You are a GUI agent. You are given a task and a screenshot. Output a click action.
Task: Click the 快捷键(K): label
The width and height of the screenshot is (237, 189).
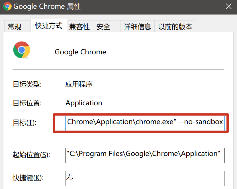pyautogui.click(x=28, y=178)
